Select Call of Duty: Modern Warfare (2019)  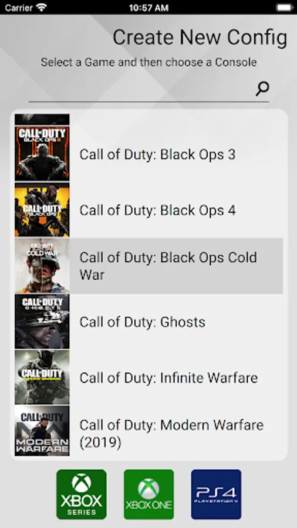pos(148,431)
